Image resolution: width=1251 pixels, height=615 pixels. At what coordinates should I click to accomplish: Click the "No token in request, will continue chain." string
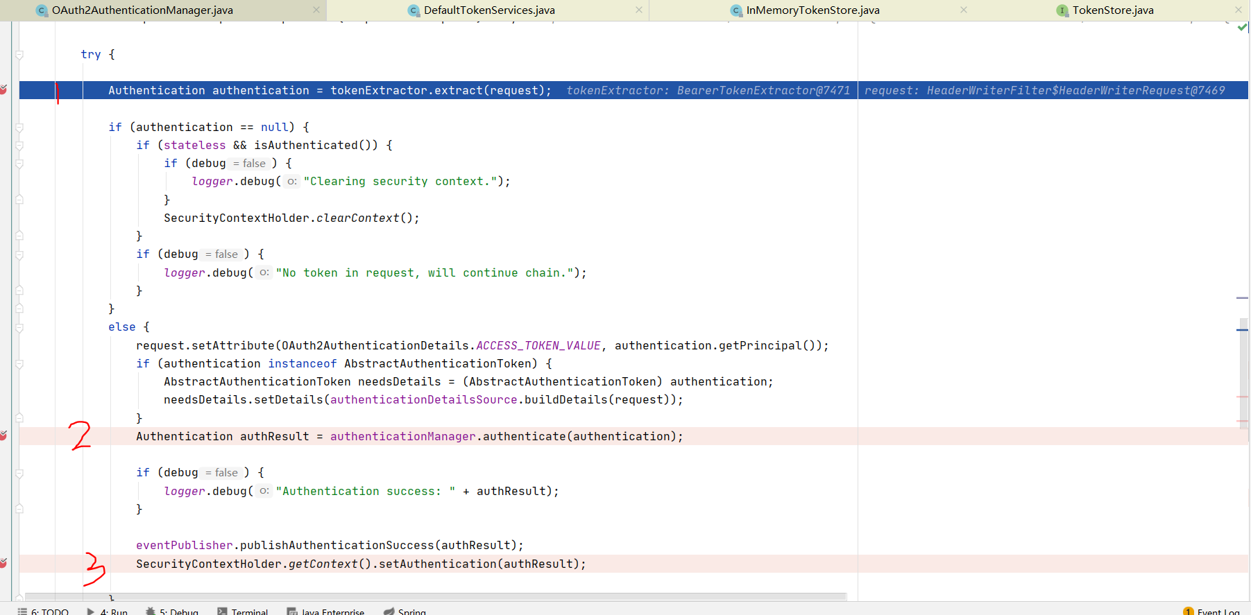point(425,272)
